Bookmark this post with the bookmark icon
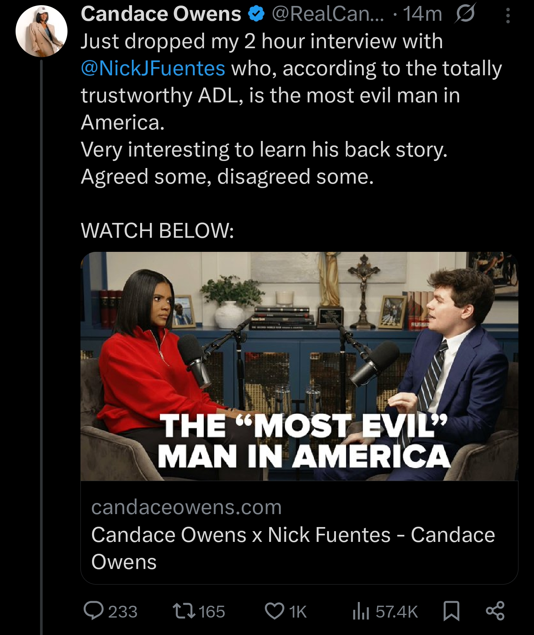Image resolution: width=534 pixels, height=635 pixels. [x=451, y=611]
